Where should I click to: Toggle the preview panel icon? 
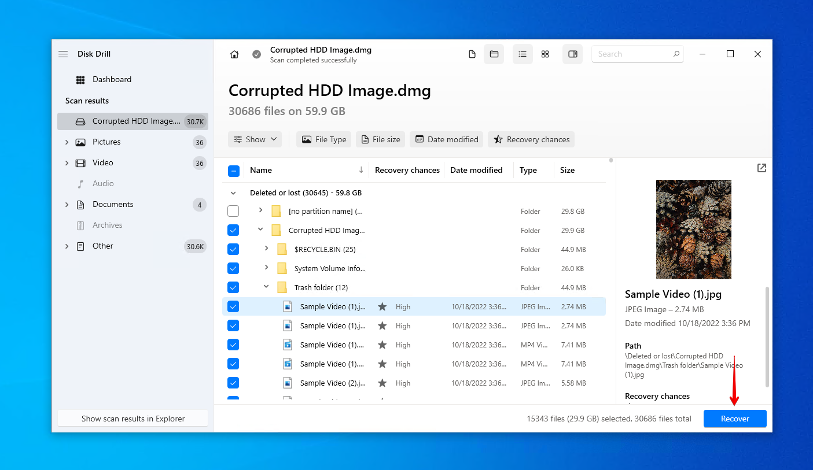[x=572, y=54]
